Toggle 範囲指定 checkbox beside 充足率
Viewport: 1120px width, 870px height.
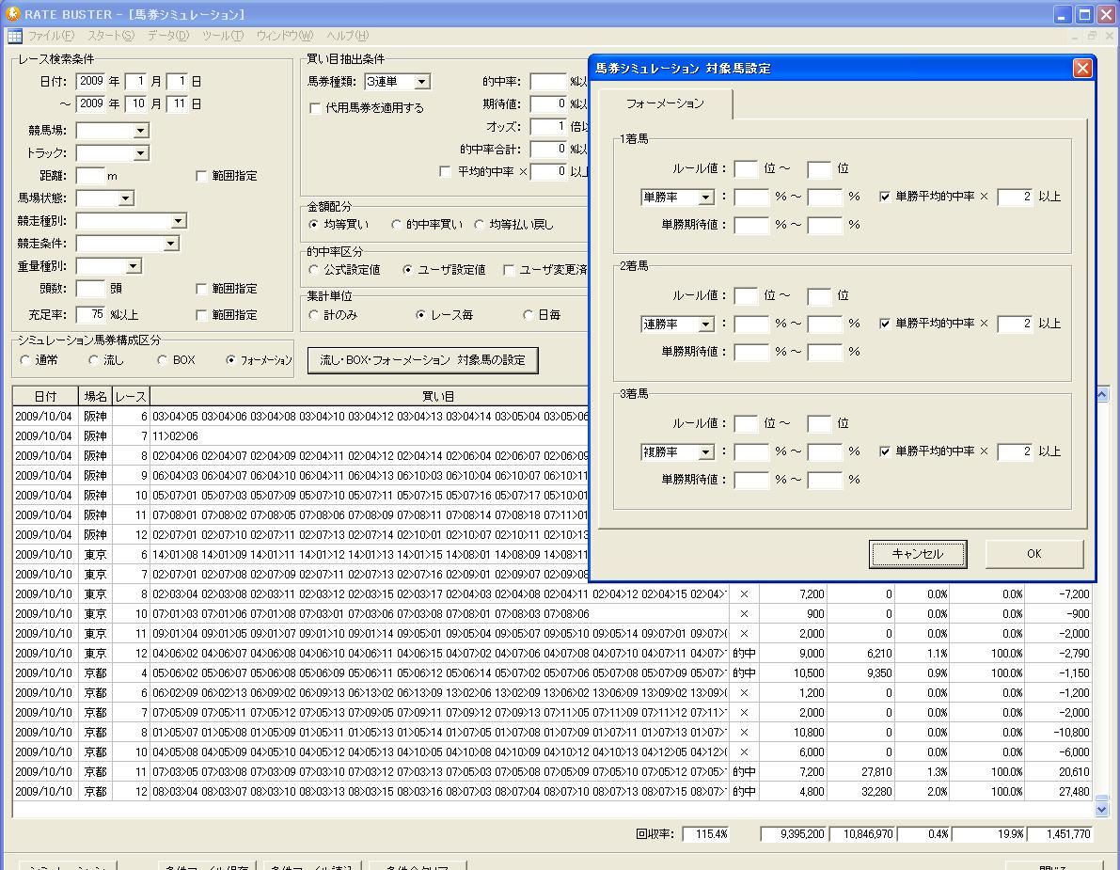(201, 315)
